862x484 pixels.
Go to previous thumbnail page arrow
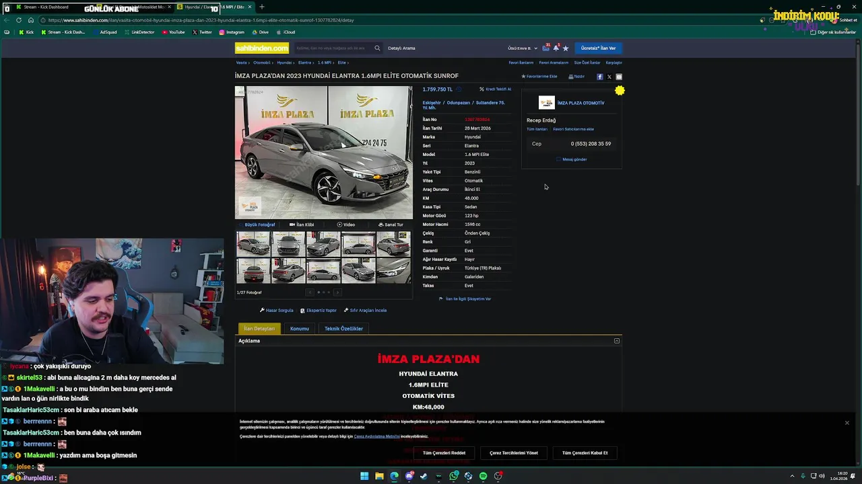pos(310,292)
